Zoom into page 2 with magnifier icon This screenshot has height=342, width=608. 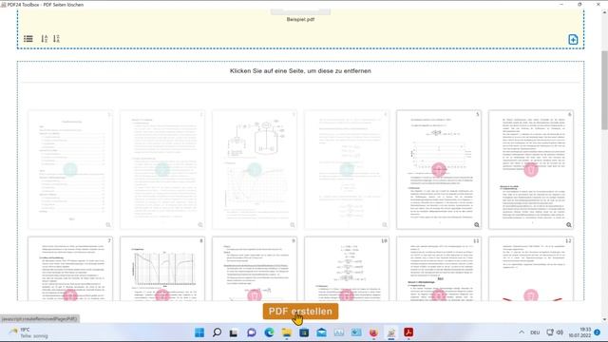point(200,225)
